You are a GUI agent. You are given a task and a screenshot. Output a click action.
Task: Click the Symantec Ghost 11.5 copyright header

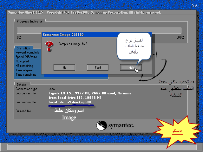[85, 13]
